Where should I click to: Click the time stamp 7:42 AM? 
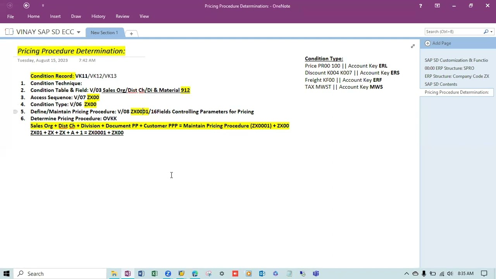click(x=87, y=60)
